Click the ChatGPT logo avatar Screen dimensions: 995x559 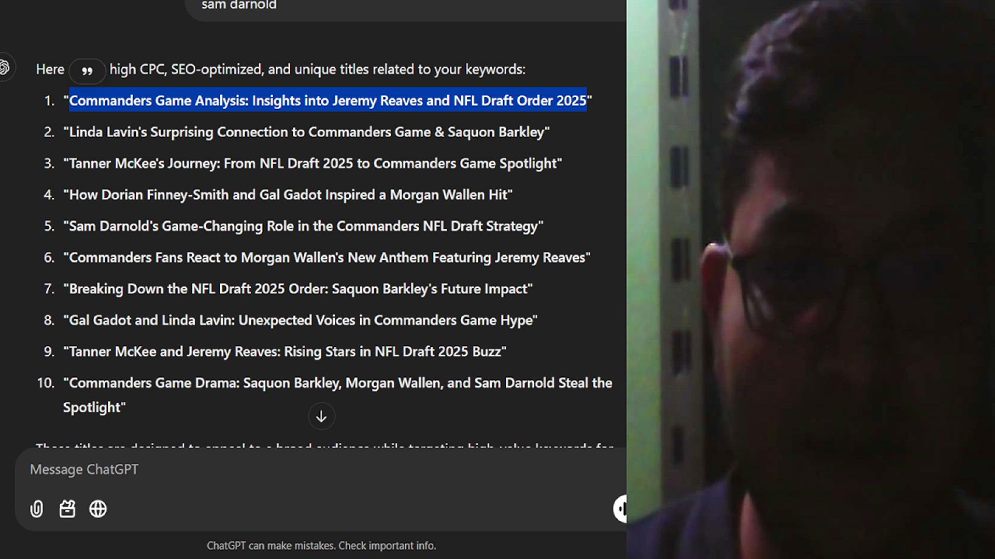5,67
